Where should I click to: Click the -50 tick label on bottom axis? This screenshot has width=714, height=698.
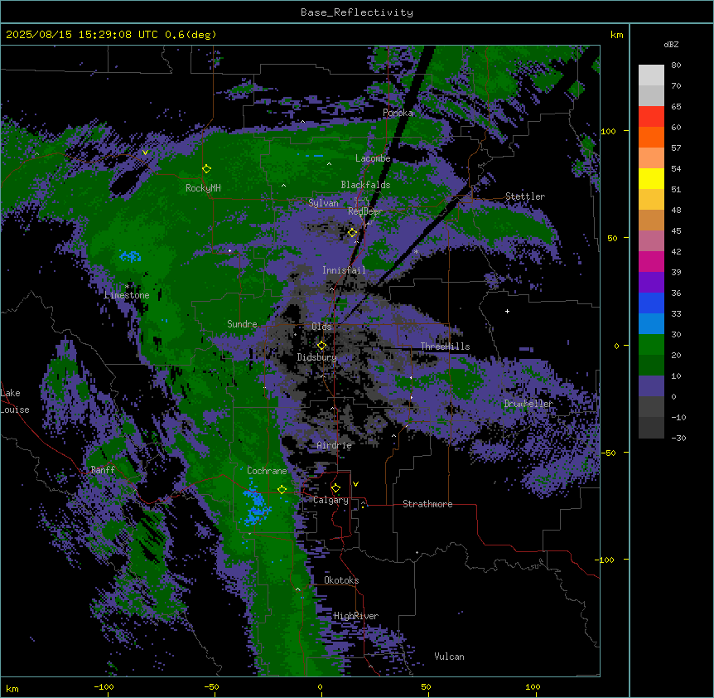tap(211, 686)
